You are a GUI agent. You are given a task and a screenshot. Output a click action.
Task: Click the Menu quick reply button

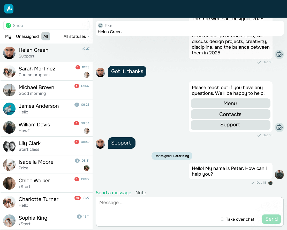point(230,103)
